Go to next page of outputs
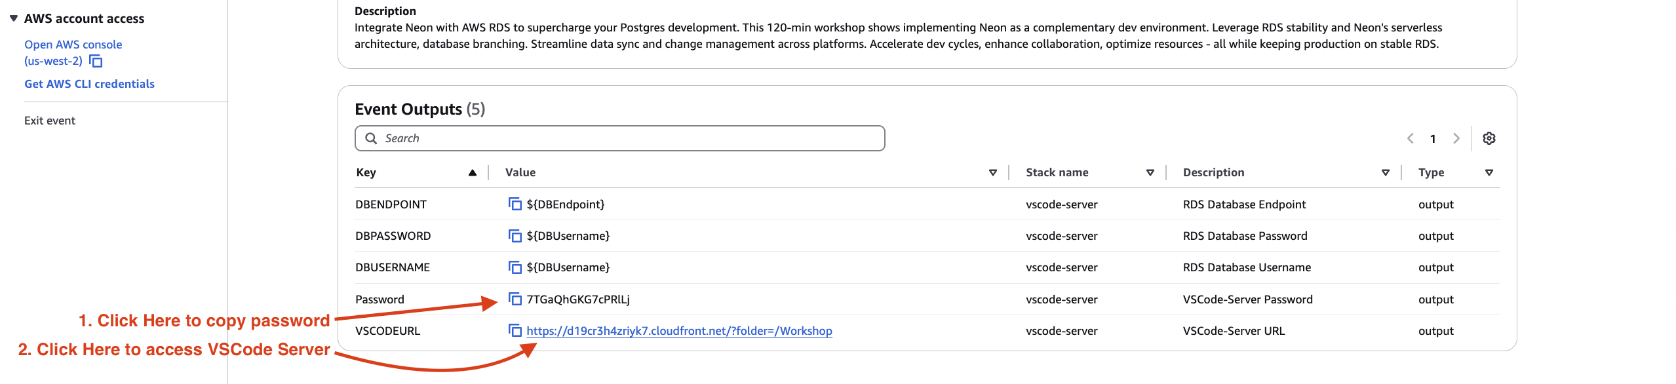The image size is (1676, 384). point(1456,138)
